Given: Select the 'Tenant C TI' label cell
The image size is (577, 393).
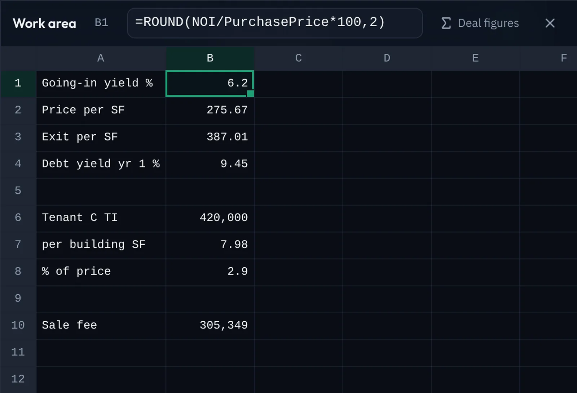Looking at the screenshot, I should [x=101, y=218].
